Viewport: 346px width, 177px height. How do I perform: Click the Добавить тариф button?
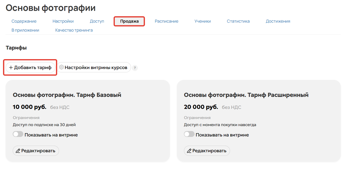[x=30, y=68]
